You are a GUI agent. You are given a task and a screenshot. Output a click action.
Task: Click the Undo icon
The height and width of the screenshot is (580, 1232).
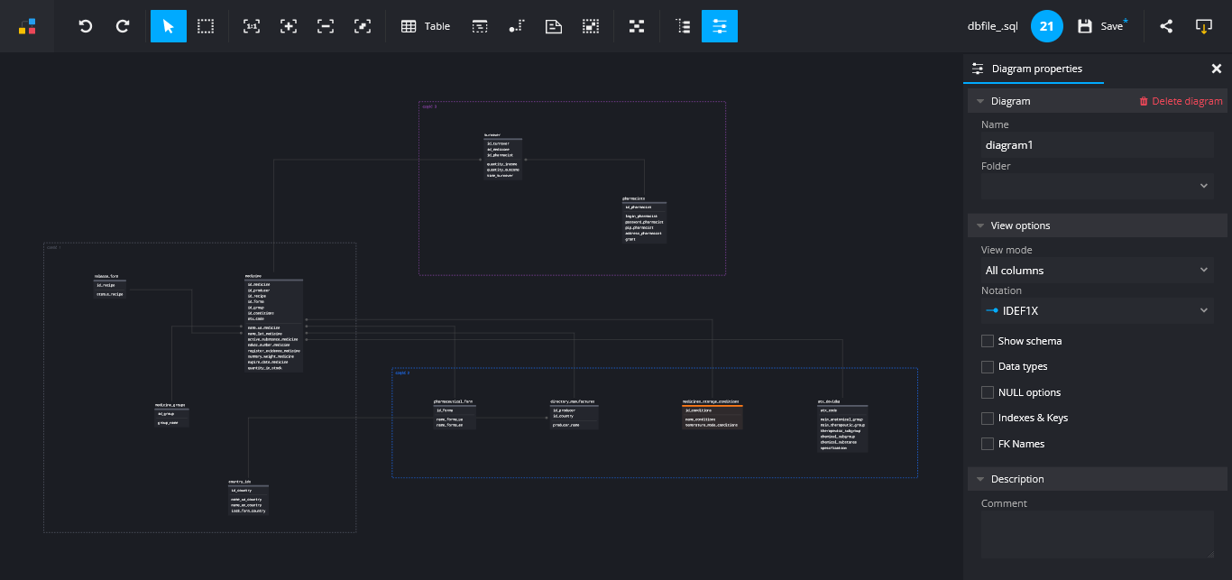[85, 26]
